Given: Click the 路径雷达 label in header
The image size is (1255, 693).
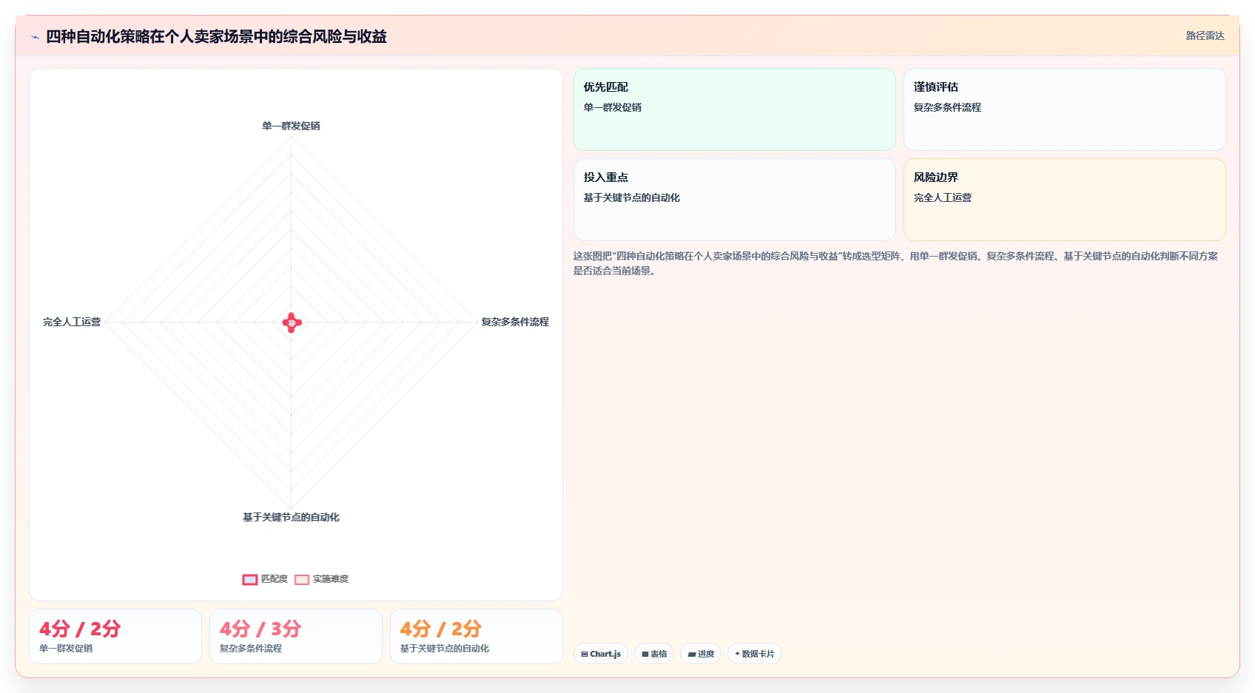Looking at the screenshot, I should tap(1205, 36).
